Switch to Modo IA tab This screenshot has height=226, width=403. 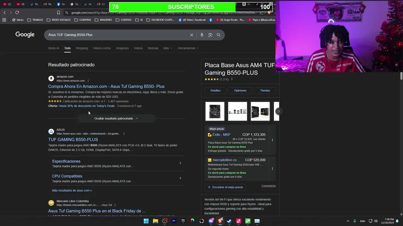click(x=54, y=48)
